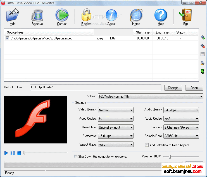Viewport: 207px width, 177px height.
Task: Click the tools wrench side icon
Action: (202, 63)
